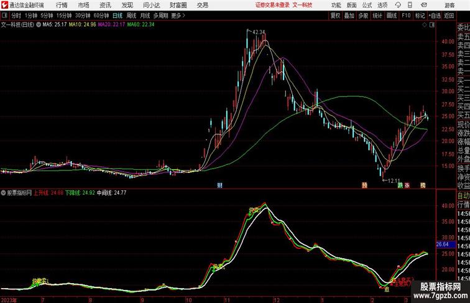Open the 公式 menu

367,5
